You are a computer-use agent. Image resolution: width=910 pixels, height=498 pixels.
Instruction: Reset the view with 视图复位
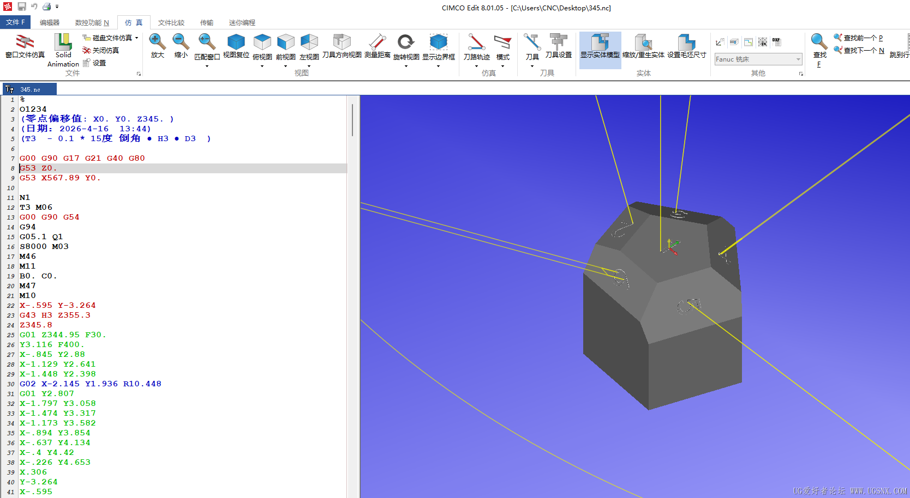click(236, 46)
